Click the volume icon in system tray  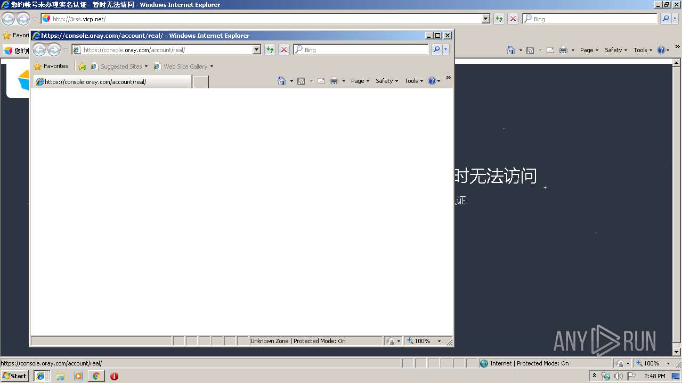point(618,376)
